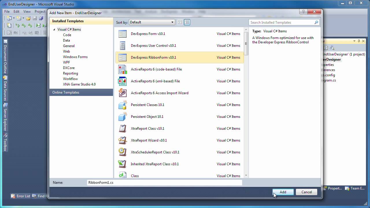Viewport: 370px width, 208px height.
Task: Click View Class Diagram icon in Solution Explorer
Action: tap(332, 48)
